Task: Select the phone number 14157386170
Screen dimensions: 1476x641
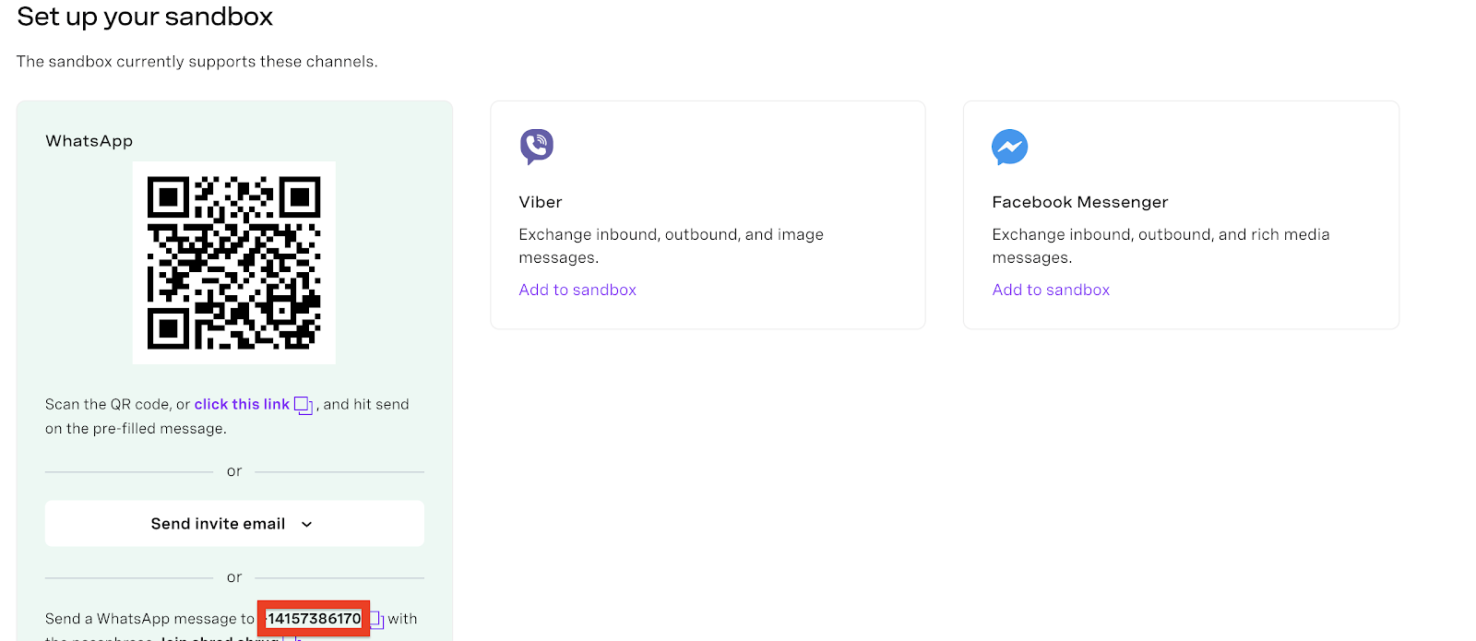Action: click(x=315, y=619)
